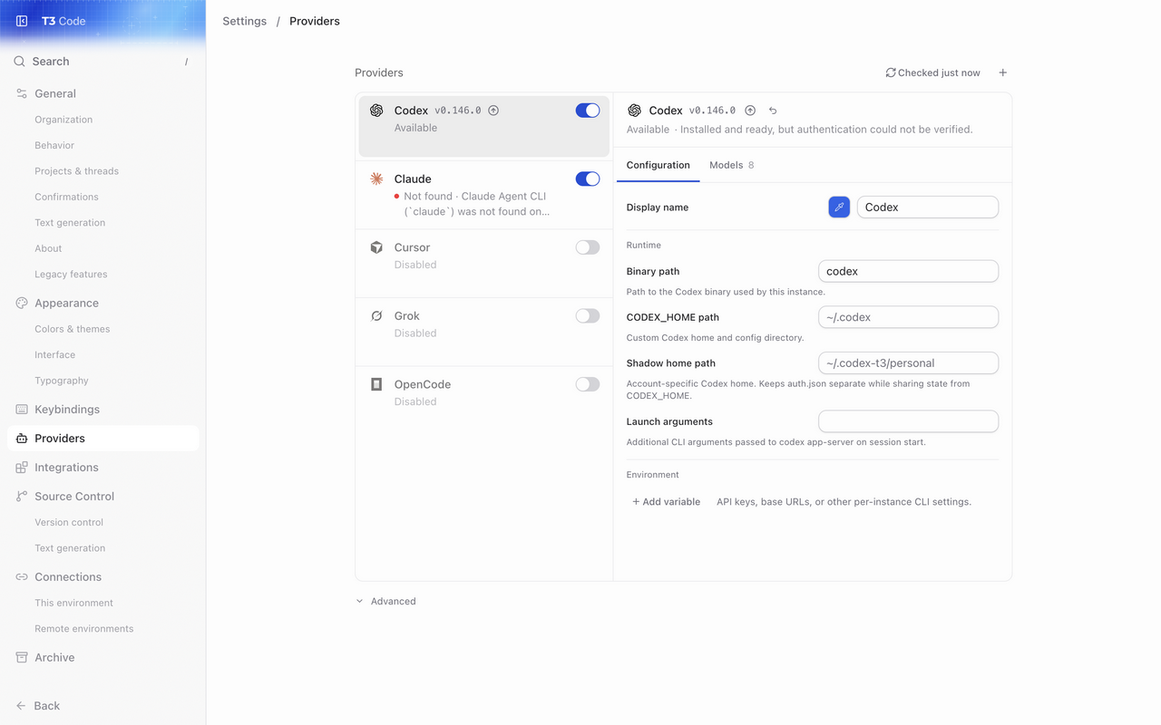This screenshot has height=725, width=1161.
Task: Switch to the Models tab
Action: pos(731,165)
